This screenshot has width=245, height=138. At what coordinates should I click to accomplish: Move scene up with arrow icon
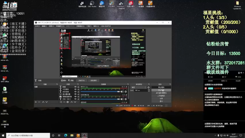(x=43, y=102)
